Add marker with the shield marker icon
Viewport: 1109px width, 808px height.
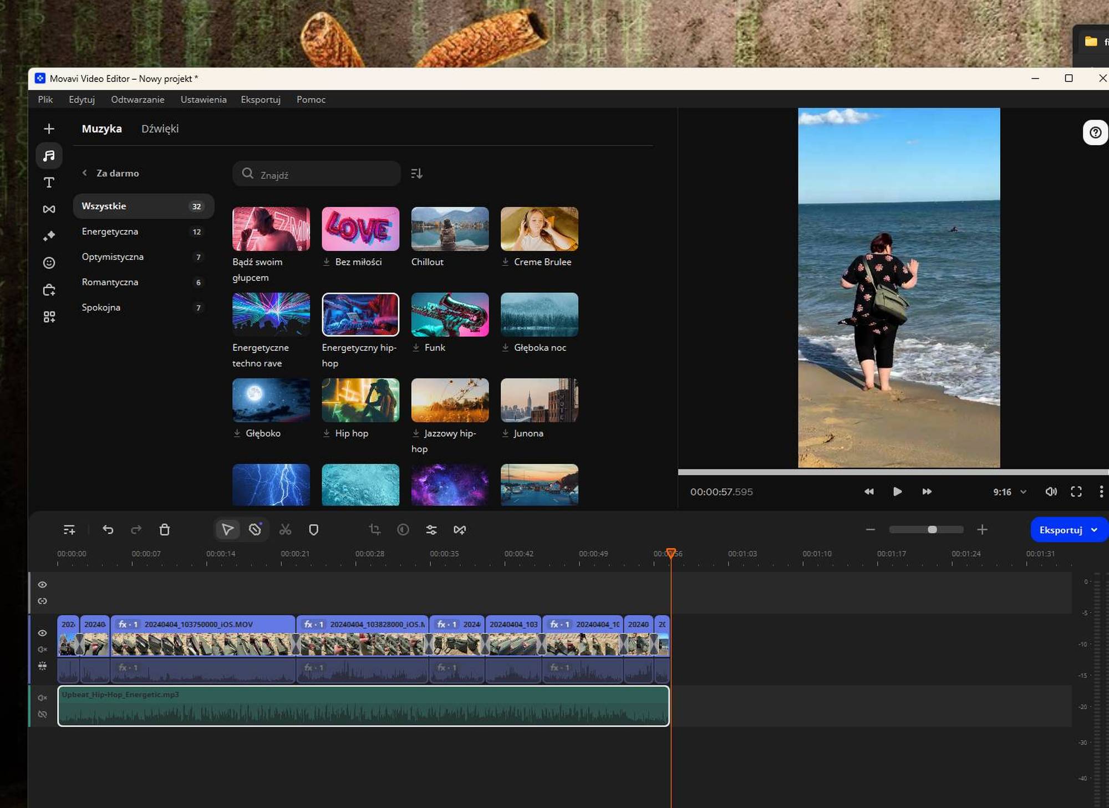click(313, 530)
